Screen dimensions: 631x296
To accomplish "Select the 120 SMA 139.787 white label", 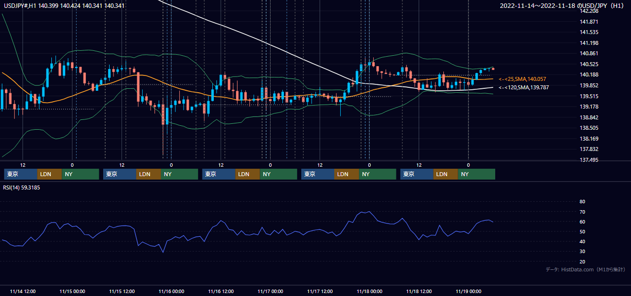I will (524, 87).
